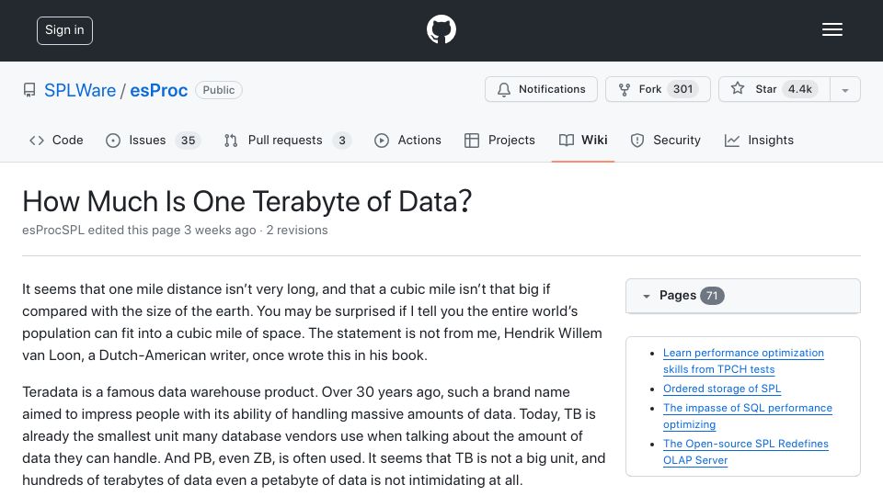Click the Pull requests count badge 3
The height and width of the screenshot is (496, 883).
342,141
